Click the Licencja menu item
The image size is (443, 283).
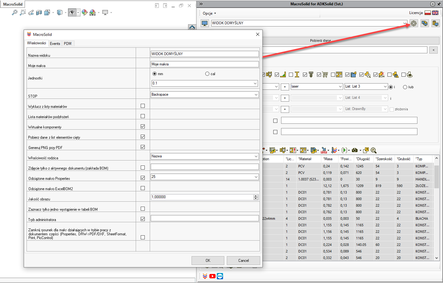[x=416, y=13]
